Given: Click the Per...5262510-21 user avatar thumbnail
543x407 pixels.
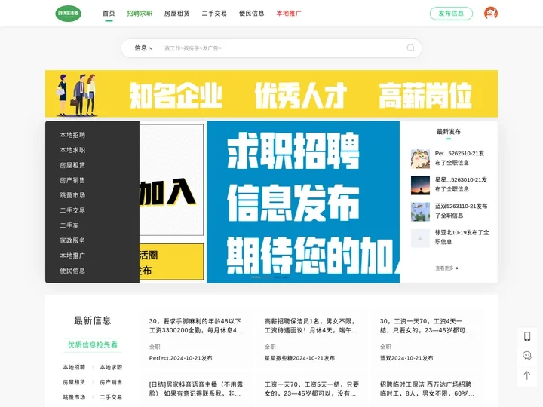Looking at the screenshot, I should [420, 159].
